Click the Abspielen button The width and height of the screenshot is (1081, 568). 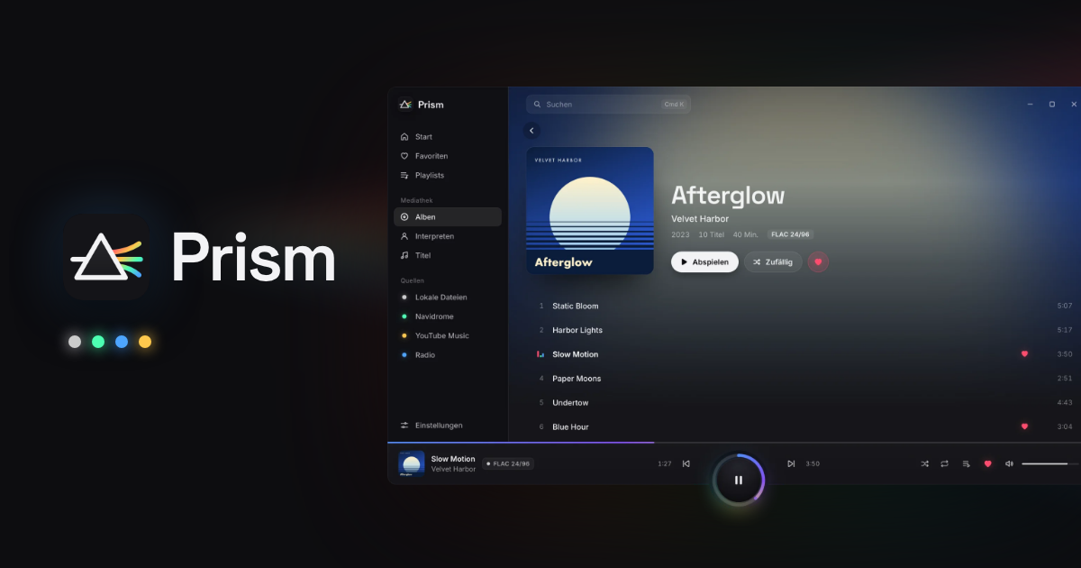point(704,262)
